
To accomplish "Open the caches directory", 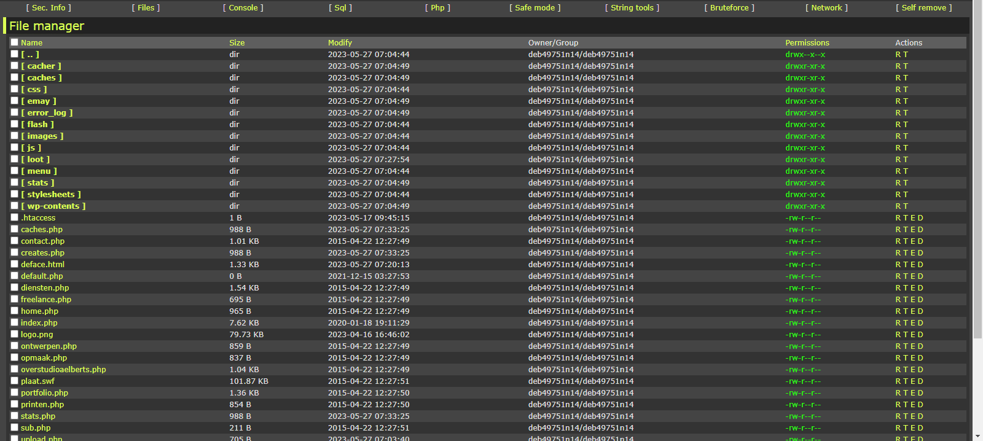I will [42, 78].
